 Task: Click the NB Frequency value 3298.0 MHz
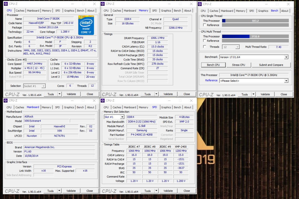[176, 28]
